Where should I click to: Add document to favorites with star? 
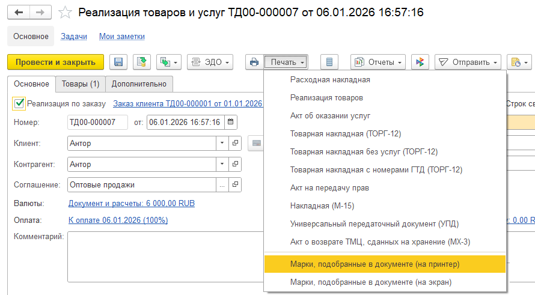click(65, 13)
